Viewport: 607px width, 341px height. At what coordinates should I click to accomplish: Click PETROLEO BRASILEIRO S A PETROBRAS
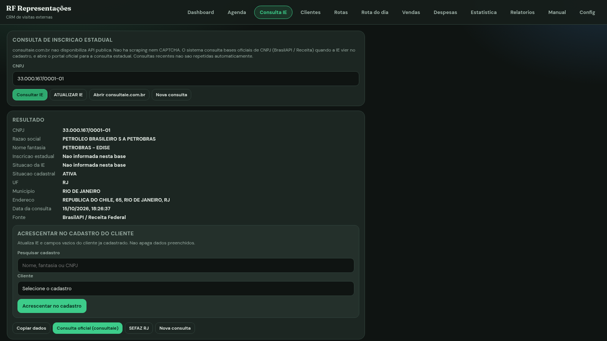point(109,139)
